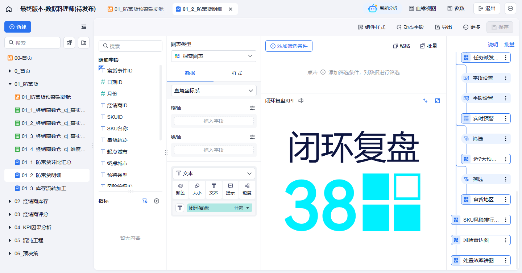Open more menu for 任务派发 node
The height and width of the screenshot is (273, 522).
506,58
